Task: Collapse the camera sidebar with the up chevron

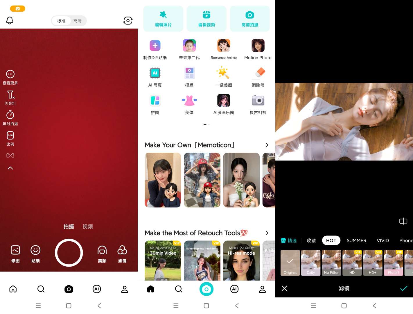Action: pyautogui.click(x=10, y=168)
